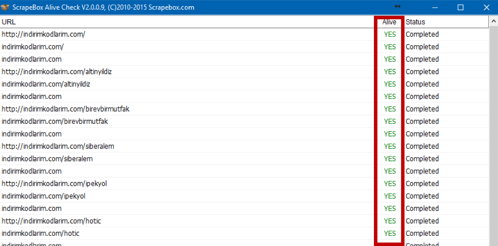Viewport: 498px width, 246px height.
Task: Select the indirimkodlarim.com/ row with trailing slash
Action: (x=33, y=47)
